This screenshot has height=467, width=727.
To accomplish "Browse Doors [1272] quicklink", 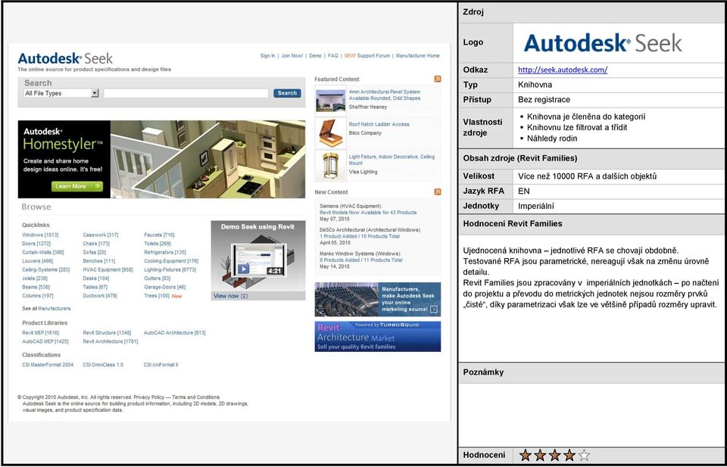I will pyautogui.click(x=36, y=244).
